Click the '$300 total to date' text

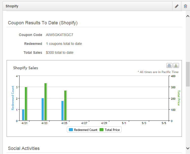[x=60, y=53]
